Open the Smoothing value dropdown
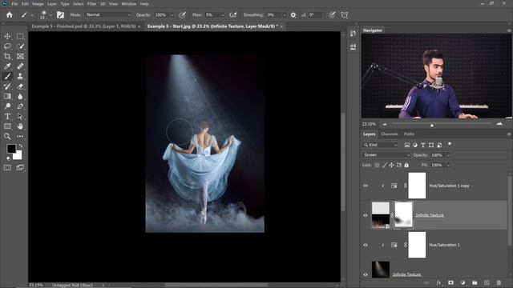Viewport: 513px width, 288px height. pos(284,15)
